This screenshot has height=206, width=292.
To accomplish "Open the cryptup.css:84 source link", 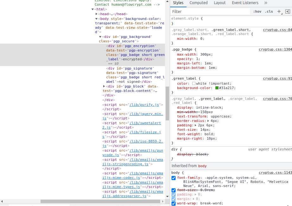I will (x=277, y=30).
